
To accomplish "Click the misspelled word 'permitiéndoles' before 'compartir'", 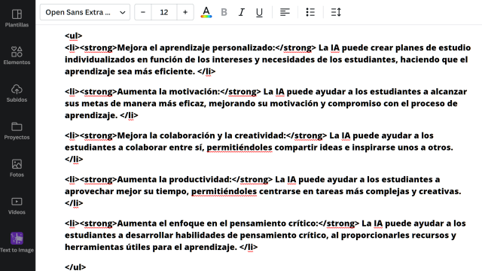I will 239,148.
